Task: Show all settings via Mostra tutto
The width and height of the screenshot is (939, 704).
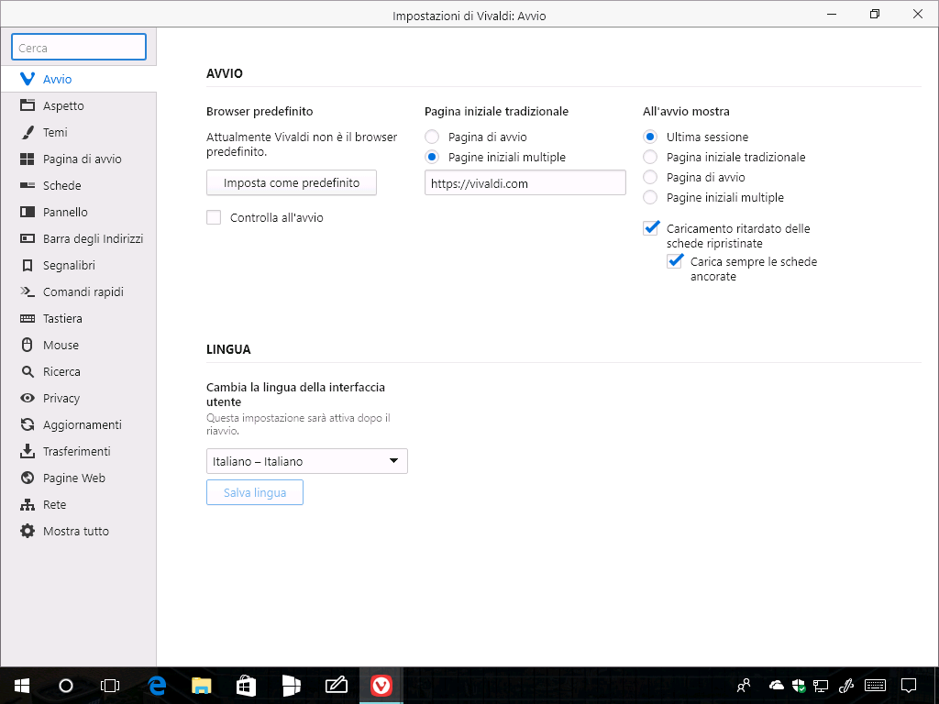Action: [x=79, y=531]
